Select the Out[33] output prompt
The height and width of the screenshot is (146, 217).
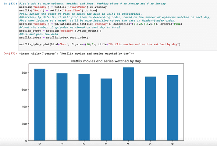click(10, 54)
